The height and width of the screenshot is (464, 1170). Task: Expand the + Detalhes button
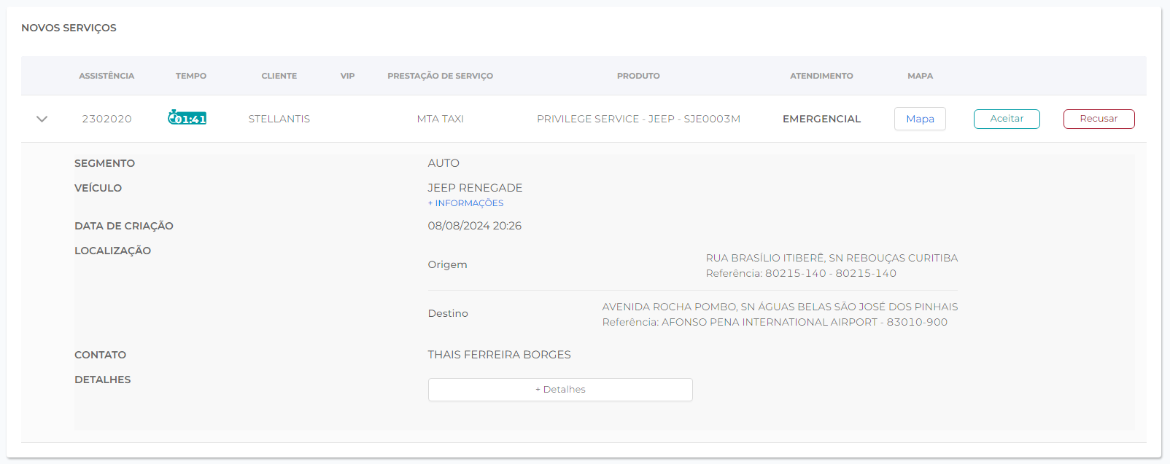pos(560,390)
